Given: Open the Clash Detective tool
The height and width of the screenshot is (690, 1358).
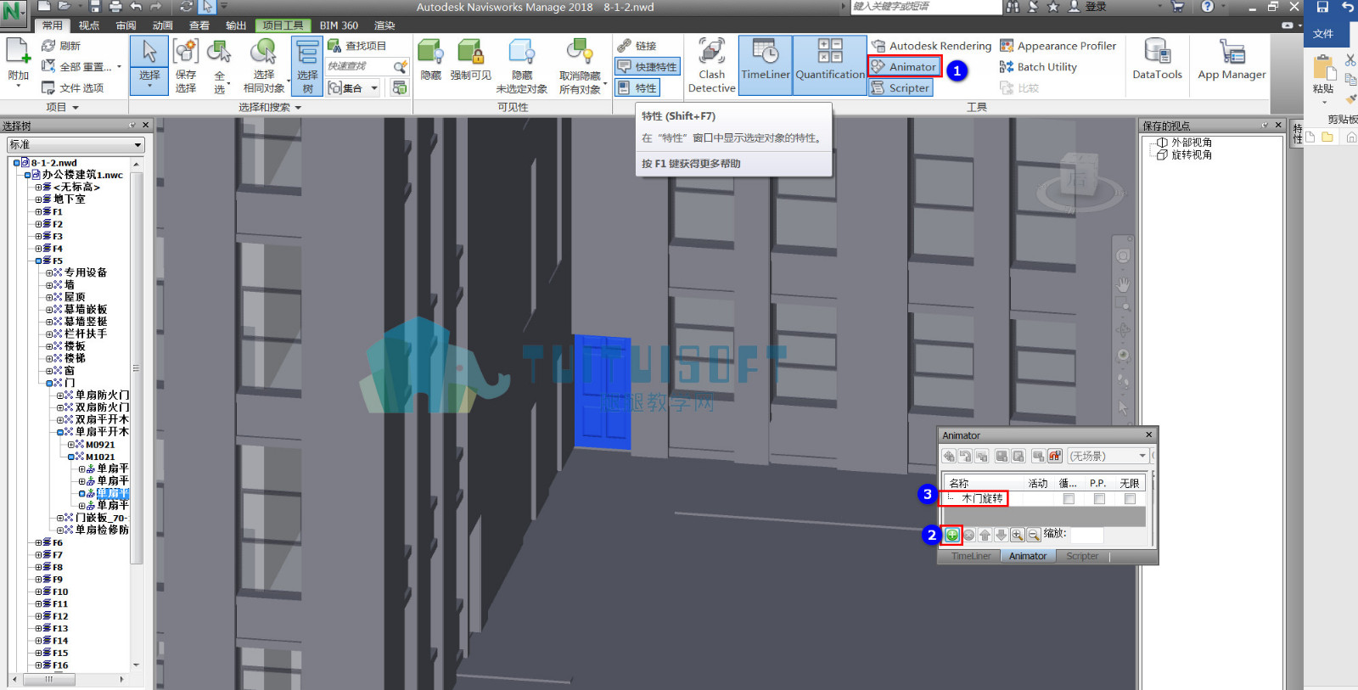Looking at the screenshot, I should click(711, 65).
